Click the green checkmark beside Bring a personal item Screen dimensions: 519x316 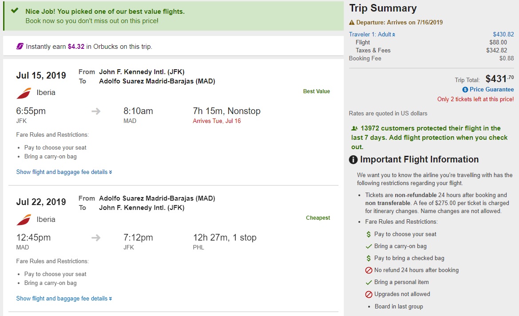coord(369,282)
